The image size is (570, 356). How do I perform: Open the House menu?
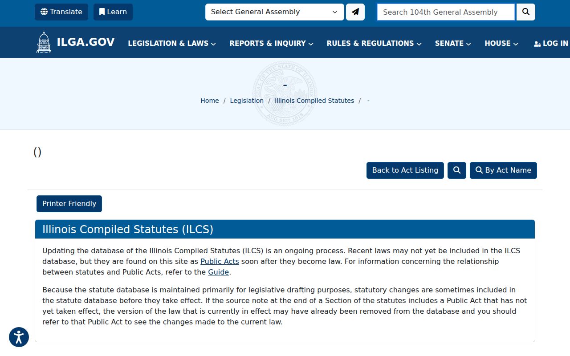click(x=501, y=43)
